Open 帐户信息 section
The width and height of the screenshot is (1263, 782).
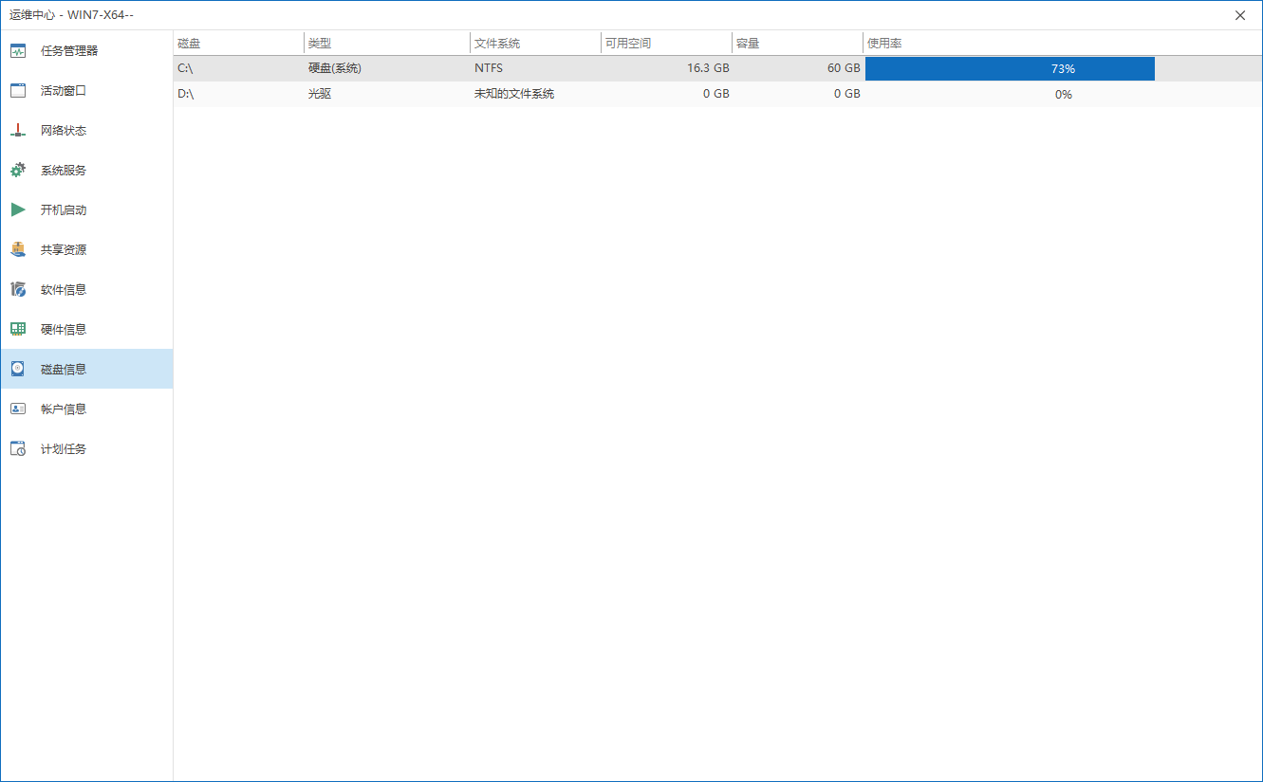coord(86,409)
